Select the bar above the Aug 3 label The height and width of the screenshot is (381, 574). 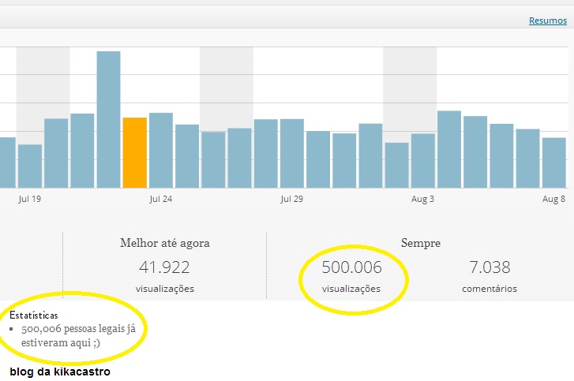[x=423, y=161]
